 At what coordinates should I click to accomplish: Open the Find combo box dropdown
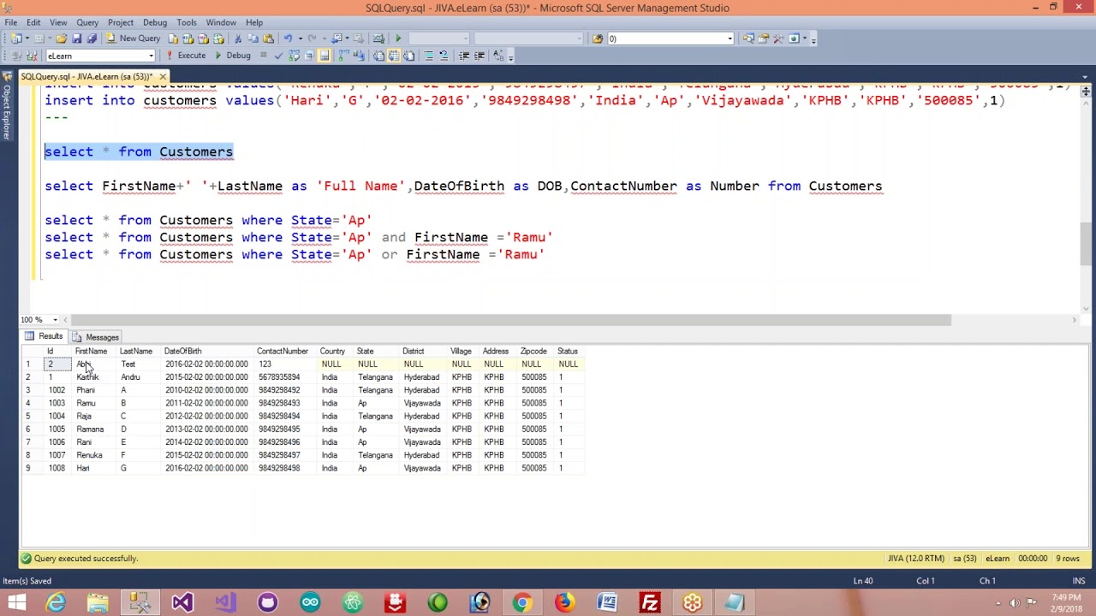(730, 38)
